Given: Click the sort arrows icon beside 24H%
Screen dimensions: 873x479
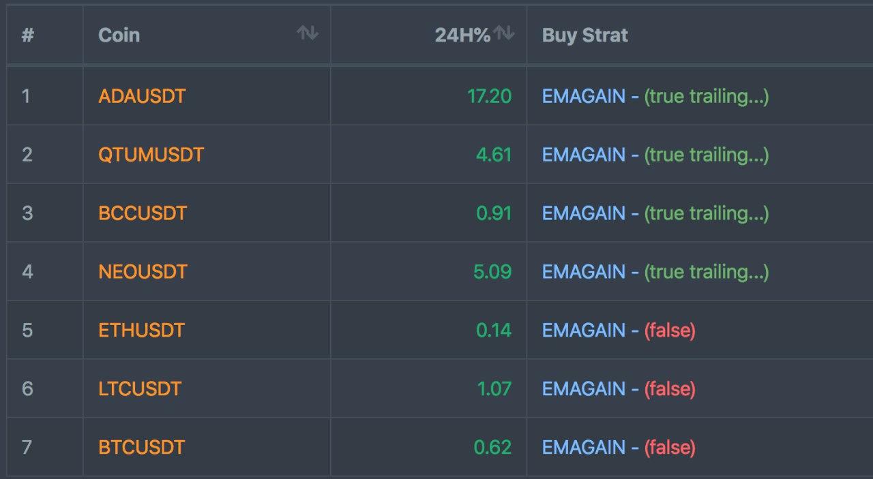Looking at the screenshot, I should pyautogui.click(x=504, y=33).
